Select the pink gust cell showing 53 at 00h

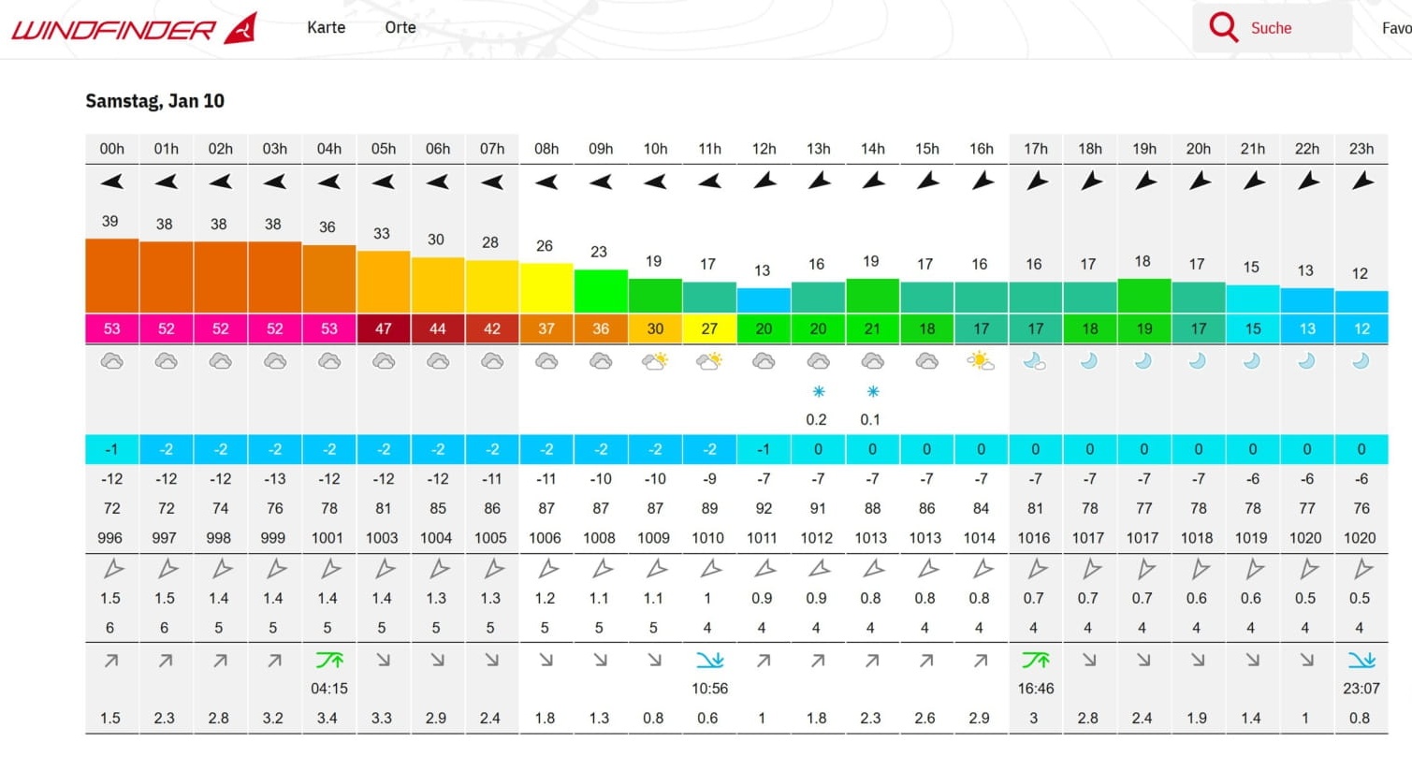pyautogui.click(x=111, y=328)
